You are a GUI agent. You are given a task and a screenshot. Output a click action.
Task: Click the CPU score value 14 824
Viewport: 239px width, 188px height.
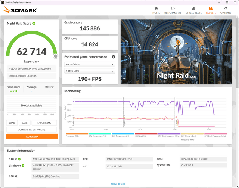pyautogui.click(x=90, y=44)
